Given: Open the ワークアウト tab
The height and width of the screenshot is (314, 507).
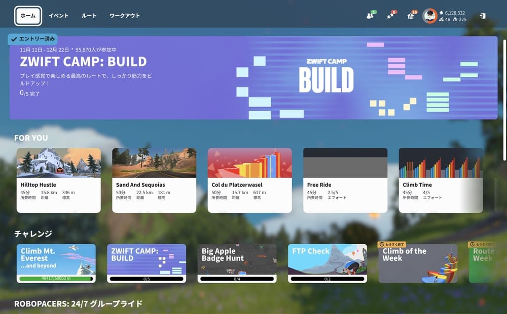Looking at the screenshot, I should click(x=125, y=16).
